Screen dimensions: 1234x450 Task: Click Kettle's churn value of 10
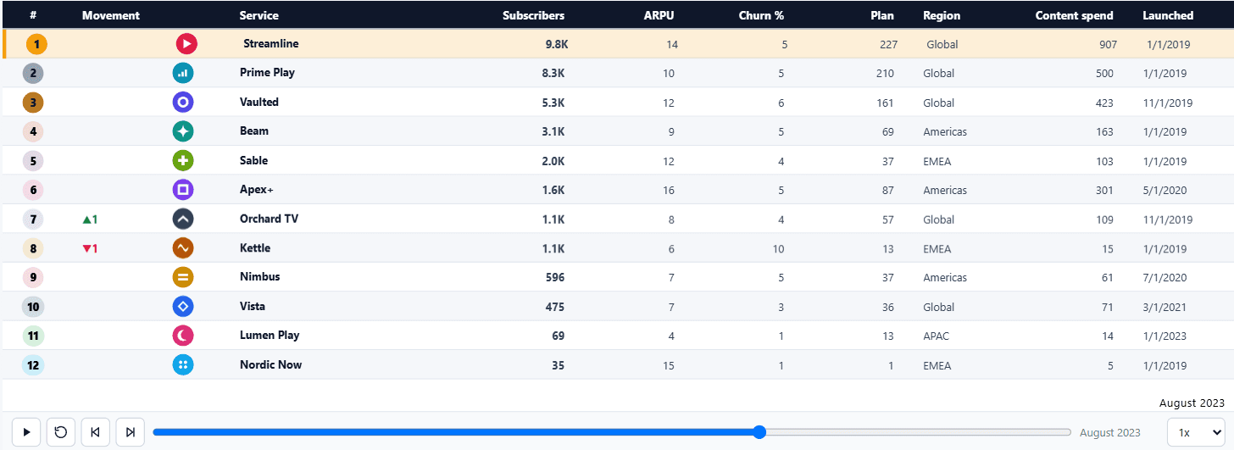pos(778,249)
